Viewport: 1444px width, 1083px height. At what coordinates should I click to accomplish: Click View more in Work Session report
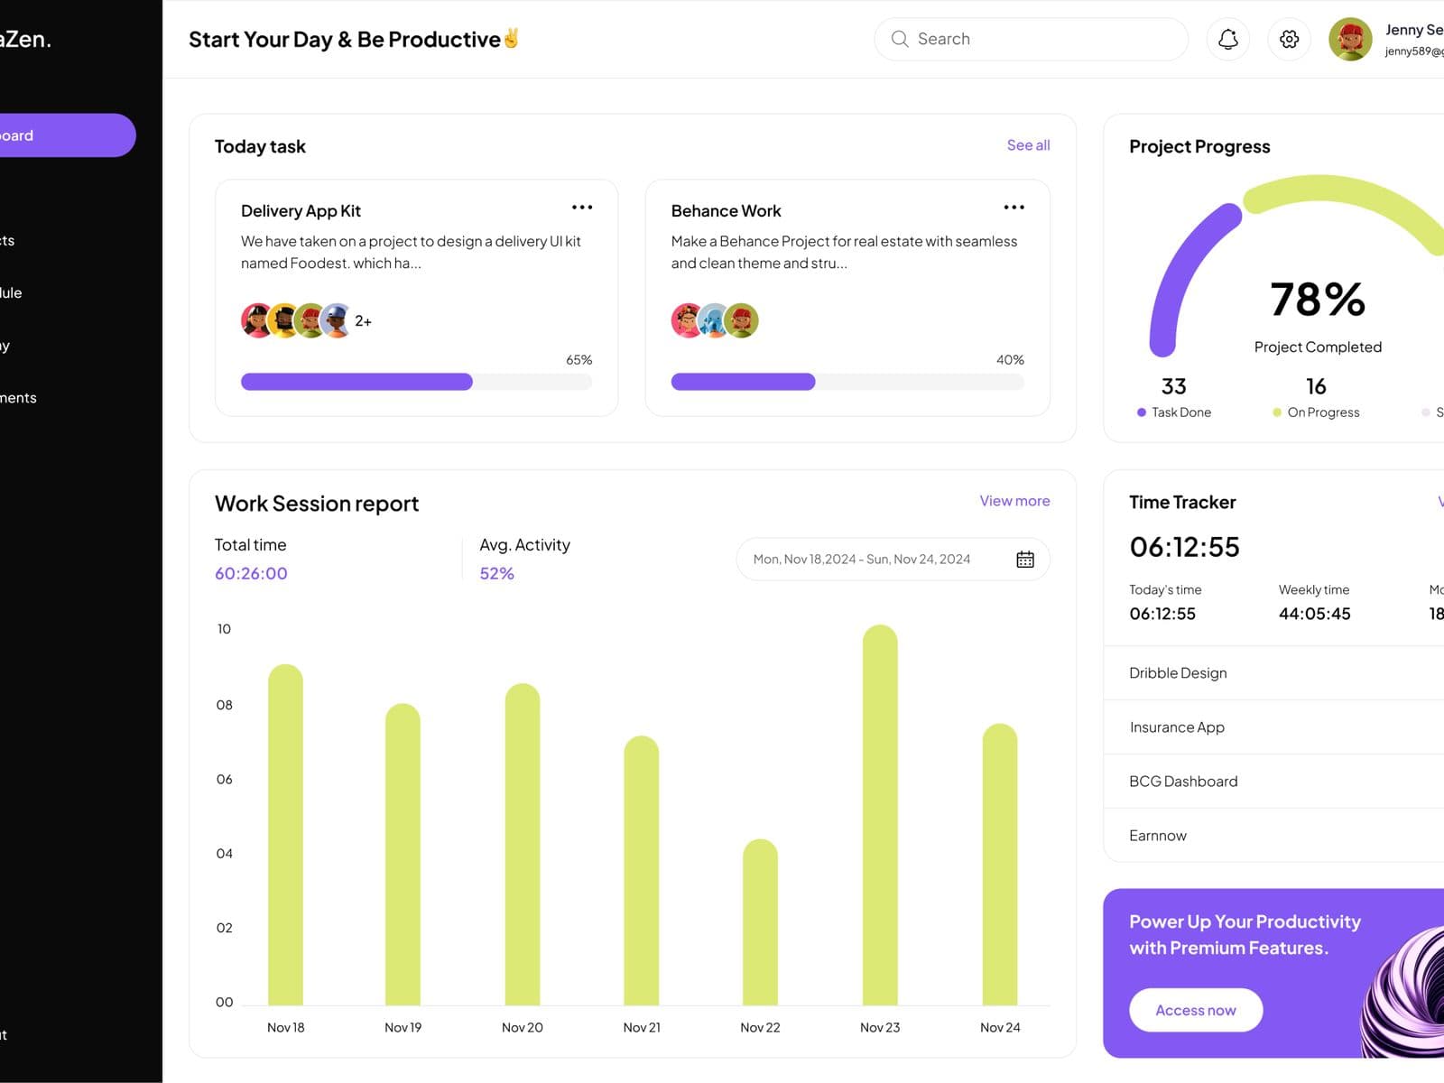(1014, 501)
